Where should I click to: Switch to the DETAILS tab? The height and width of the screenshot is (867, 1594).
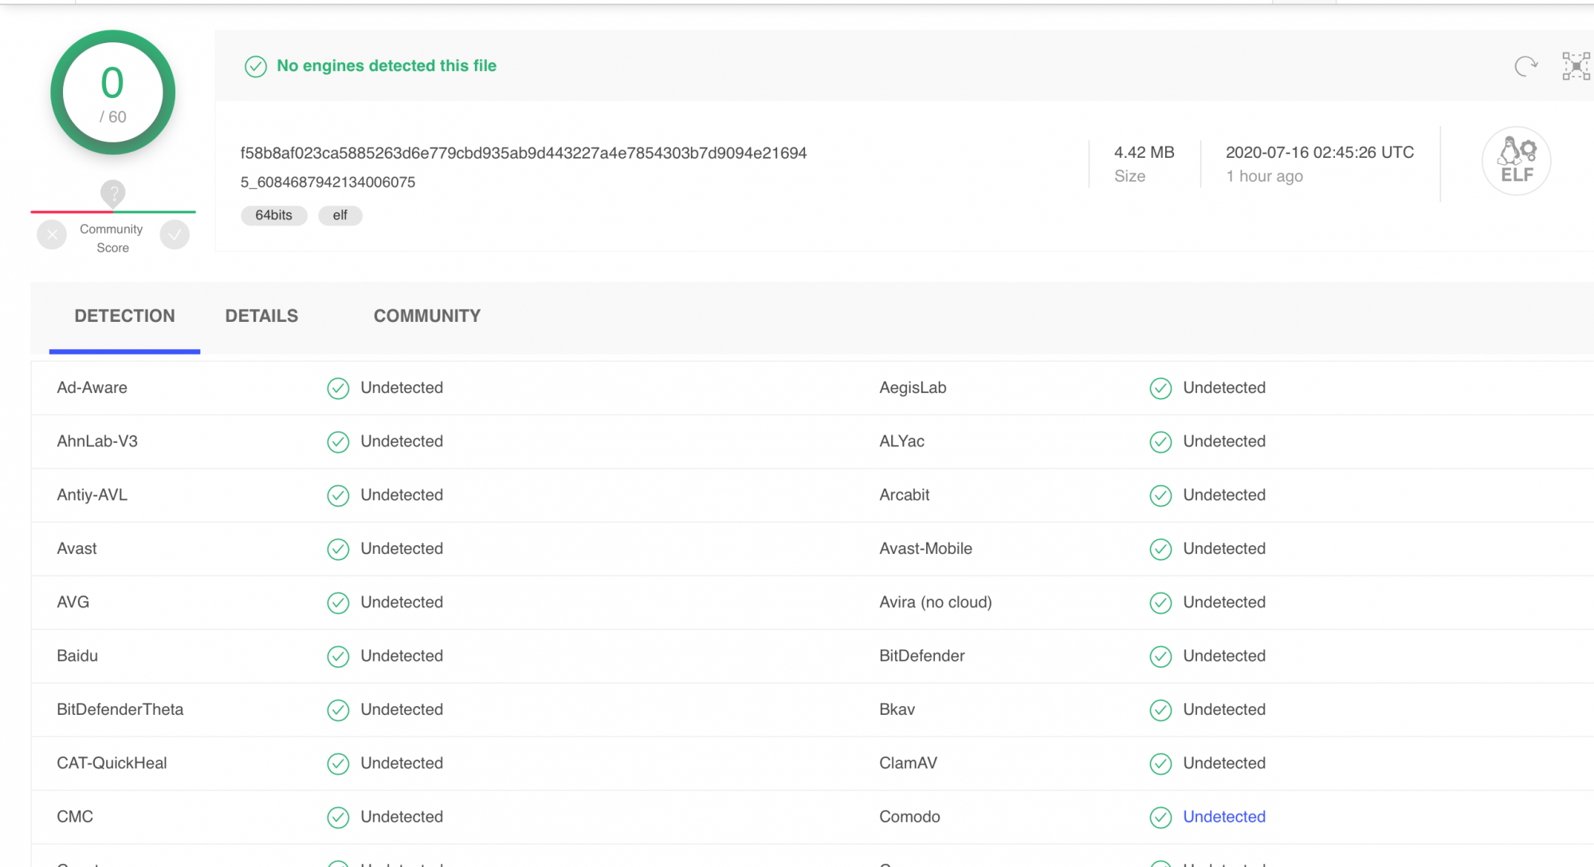(261, 316)
